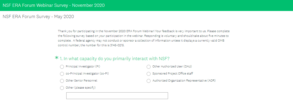Viewport: 293px width, 103px height.
Task: Pick the Other Senior Personnel radio option
Action: click(62, 81)
